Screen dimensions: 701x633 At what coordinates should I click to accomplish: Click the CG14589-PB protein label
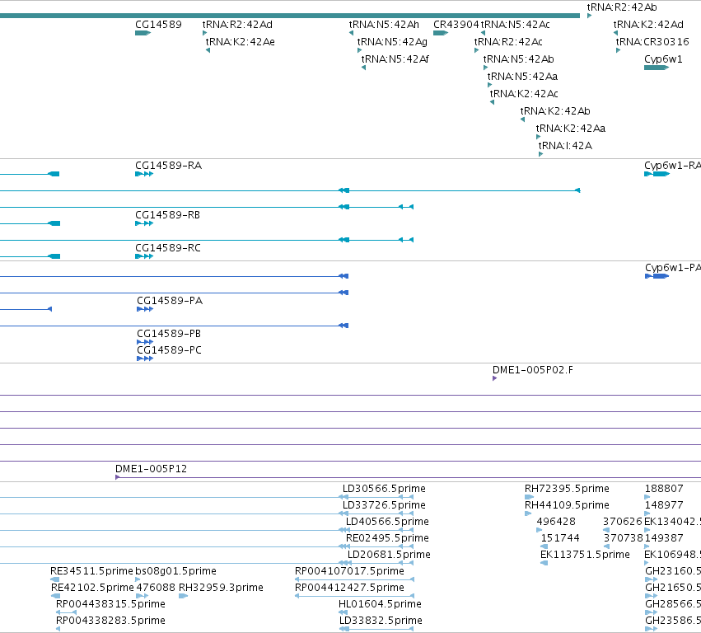pos(169,334)
